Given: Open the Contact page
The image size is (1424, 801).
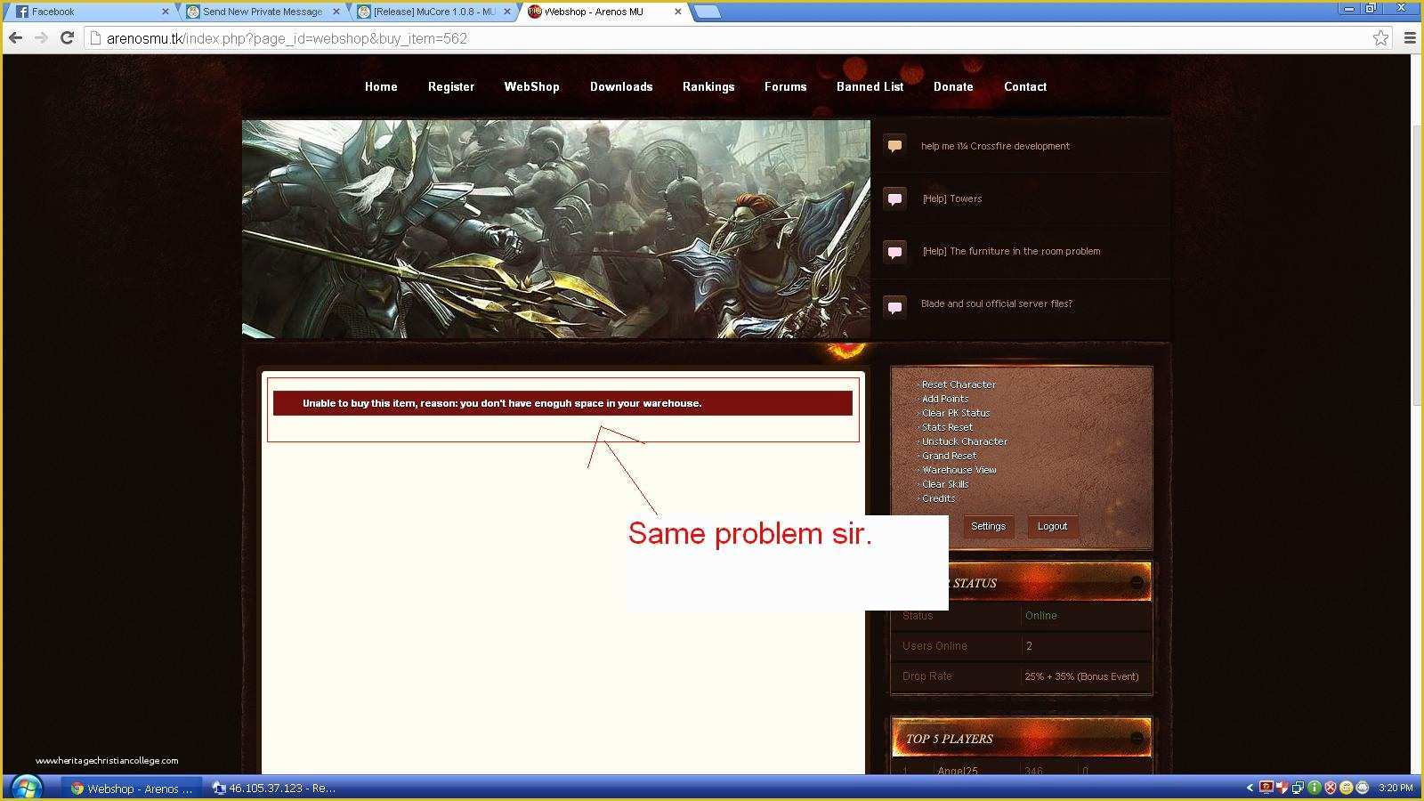Looking at the screenshot, I should click(x=1025, y=86).
